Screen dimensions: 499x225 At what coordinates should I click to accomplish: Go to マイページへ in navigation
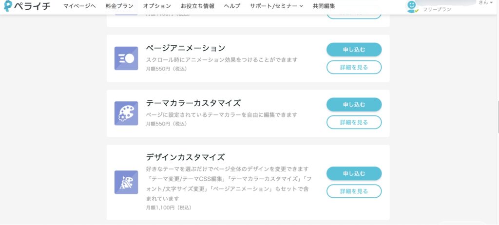79,6
